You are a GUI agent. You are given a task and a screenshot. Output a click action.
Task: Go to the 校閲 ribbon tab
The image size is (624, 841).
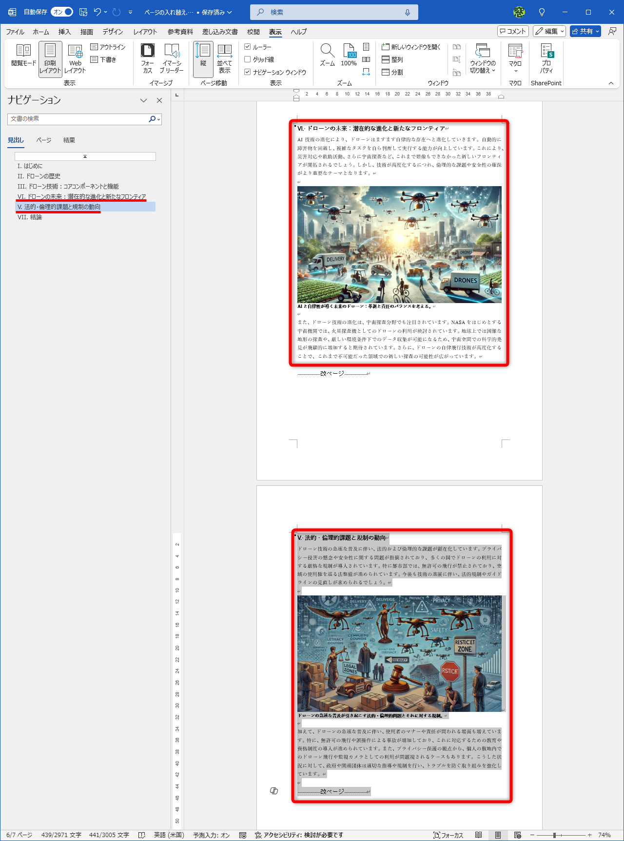(253, 32)
